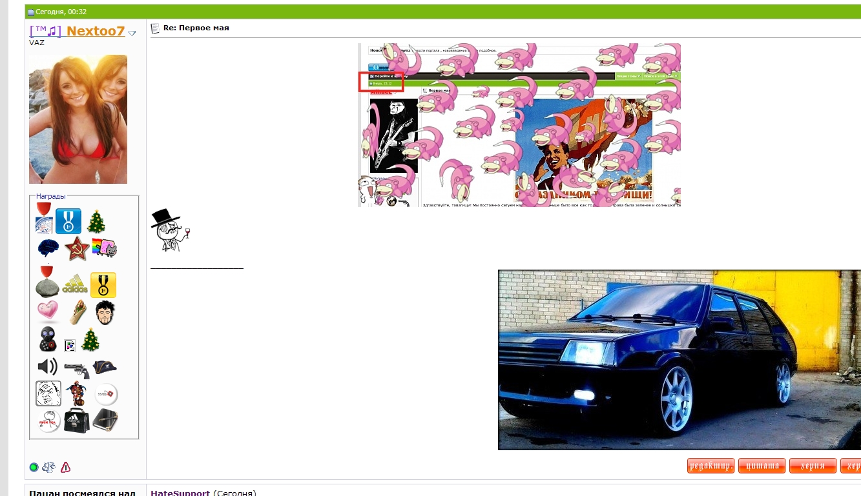
Task: Click the bearded man face award icon
Action: click(105, 312)
